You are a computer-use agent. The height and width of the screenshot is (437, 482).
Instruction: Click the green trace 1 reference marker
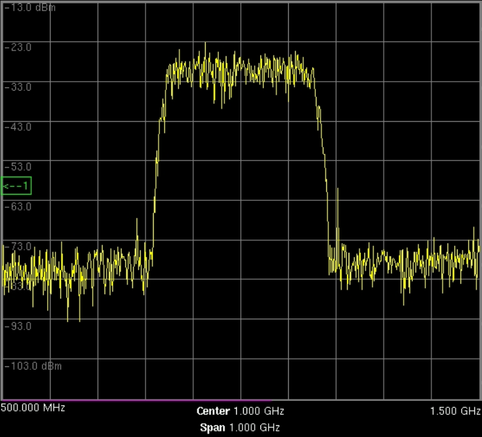(16, 186)
